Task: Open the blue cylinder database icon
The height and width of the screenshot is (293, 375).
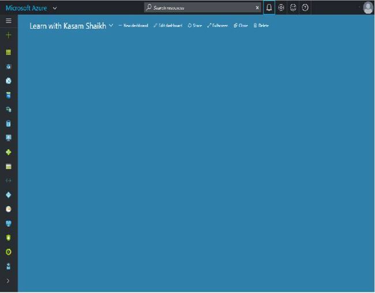Action: pyautogui.click(x=9, y=123)
